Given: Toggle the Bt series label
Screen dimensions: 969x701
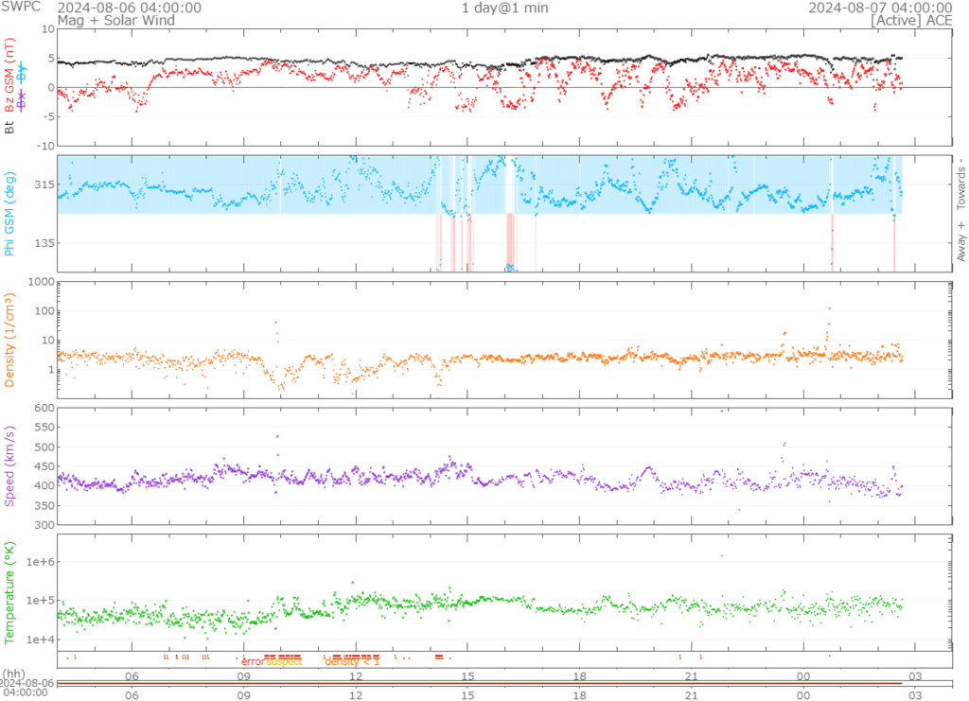Looking at the screenshot, I should pyautogui.click(x=10, y=126).
